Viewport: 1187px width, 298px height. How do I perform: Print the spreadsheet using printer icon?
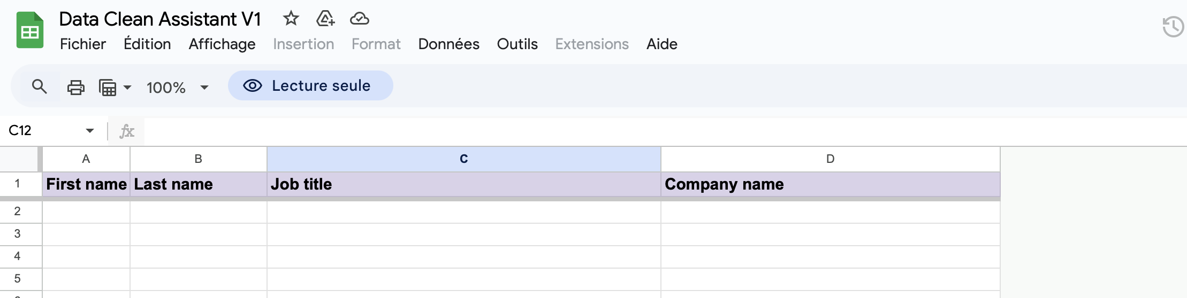[75, 87]
